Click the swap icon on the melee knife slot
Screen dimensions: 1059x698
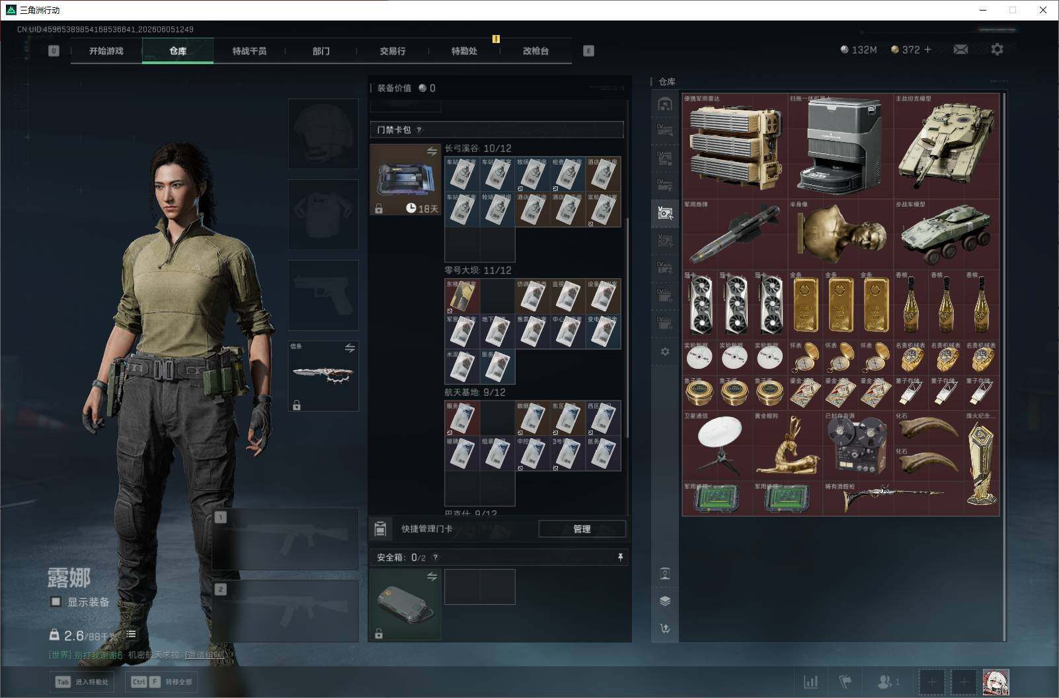click(x=350, y=348)
